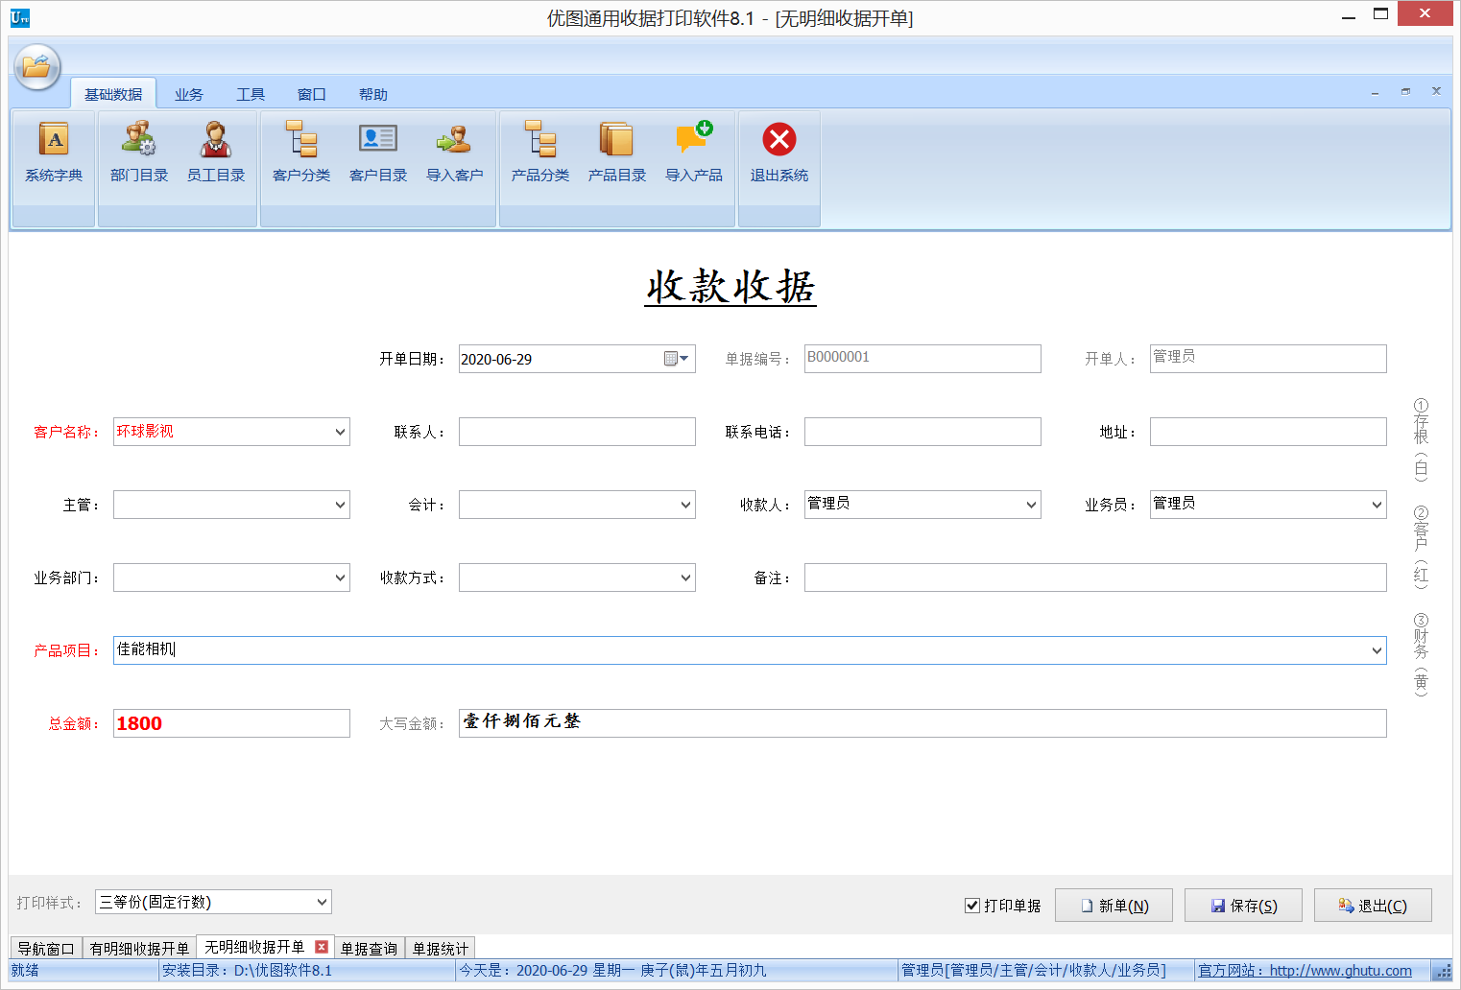This screenshot has height=990, width=1461.
Task: Open the 员工目录 employee catalog
Action: point(216,153)
